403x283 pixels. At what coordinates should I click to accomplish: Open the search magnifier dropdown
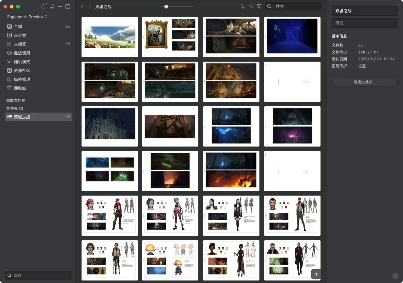click(x=271, y=6)
